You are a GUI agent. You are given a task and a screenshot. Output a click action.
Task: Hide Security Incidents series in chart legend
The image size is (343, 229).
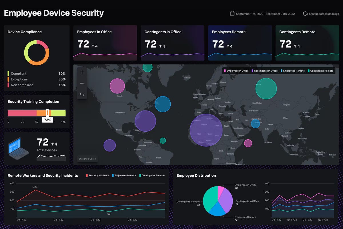point(97,175)
